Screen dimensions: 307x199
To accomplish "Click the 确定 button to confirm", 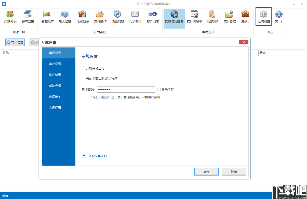I will point(206,171).
